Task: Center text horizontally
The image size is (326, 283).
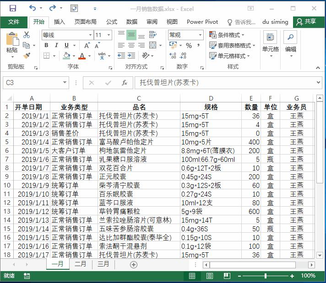Action: 131,45
